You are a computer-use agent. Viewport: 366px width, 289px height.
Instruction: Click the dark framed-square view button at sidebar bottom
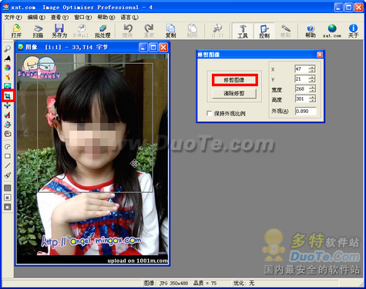pyautogui.click(x=8, y=207)
